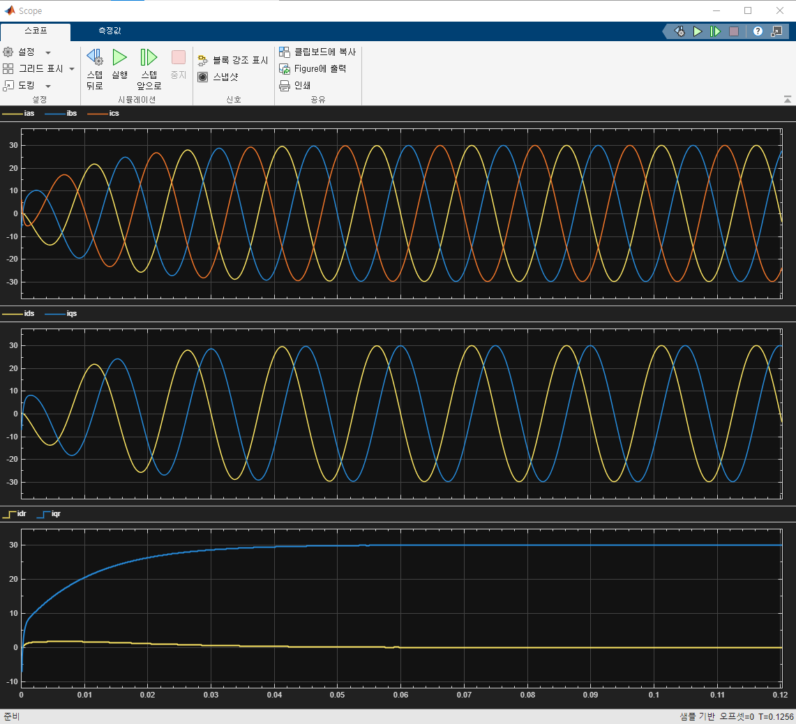
Task: Expand the 도킹 dropdown arrow
Action: (x=48, y=86)
